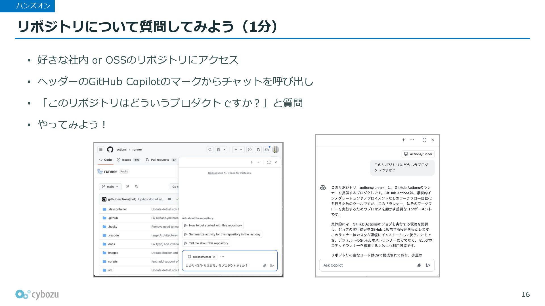Remove actions/runner context chip
545x306 pixels.
[214, 257]
